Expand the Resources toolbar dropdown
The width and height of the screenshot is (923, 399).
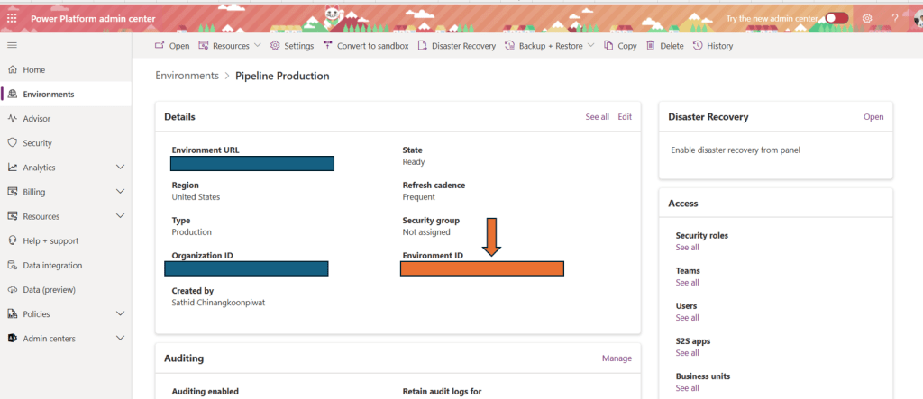click(258, 46)
